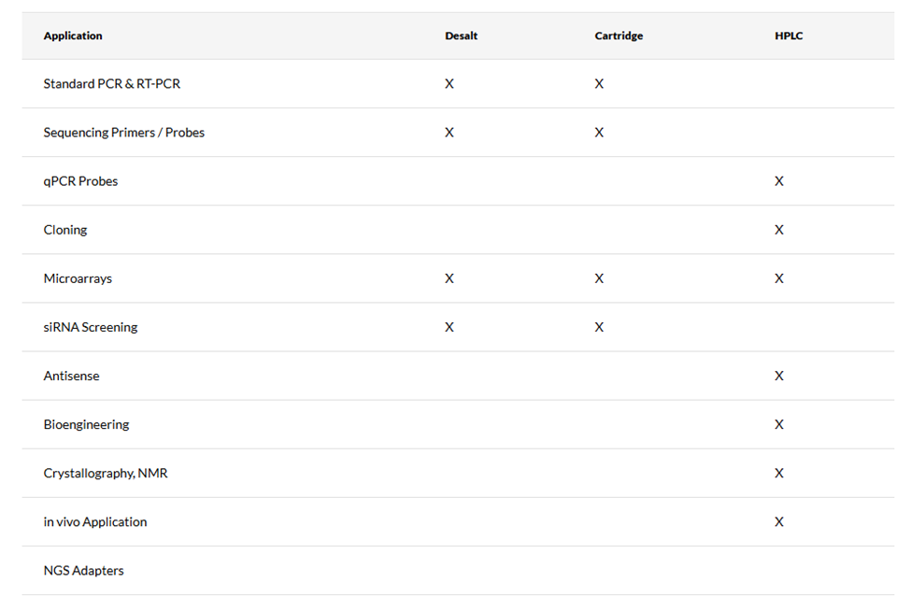Click the Application column header
Image resolution: width=911 pixels, height=597 pixels.
tap(73, 36)
